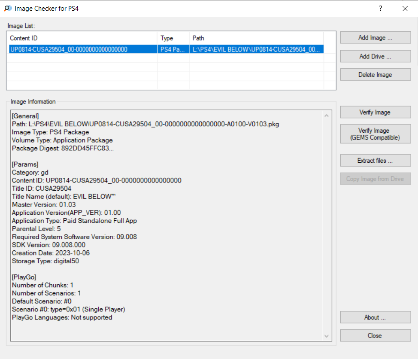The image size is (418, 359).
Task: Click scroll-down arrow in Image Information box
Action: pyautogui.click(x=327, y=336)
